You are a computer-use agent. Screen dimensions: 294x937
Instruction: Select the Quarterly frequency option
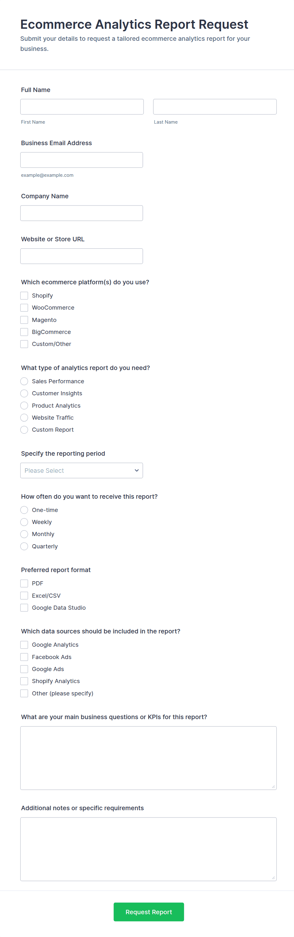(x=24, y=546)
